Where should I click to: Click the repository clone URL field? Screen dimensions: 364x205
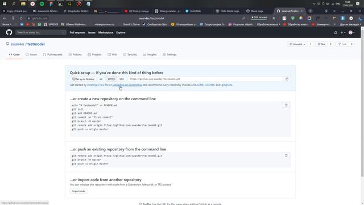click(205, 79)
